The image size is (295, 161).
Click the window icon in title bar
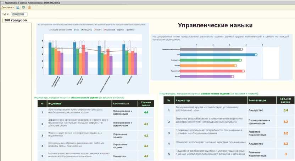pos(2,2)
